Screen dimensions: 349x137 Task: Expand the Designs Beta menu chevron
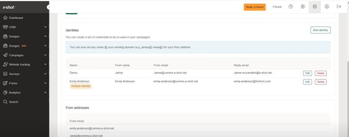click(46, 46)
